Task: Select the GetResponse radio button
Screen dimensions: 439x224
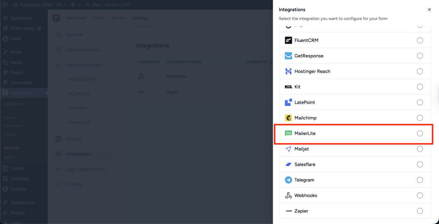Action: tap(420, 56)
